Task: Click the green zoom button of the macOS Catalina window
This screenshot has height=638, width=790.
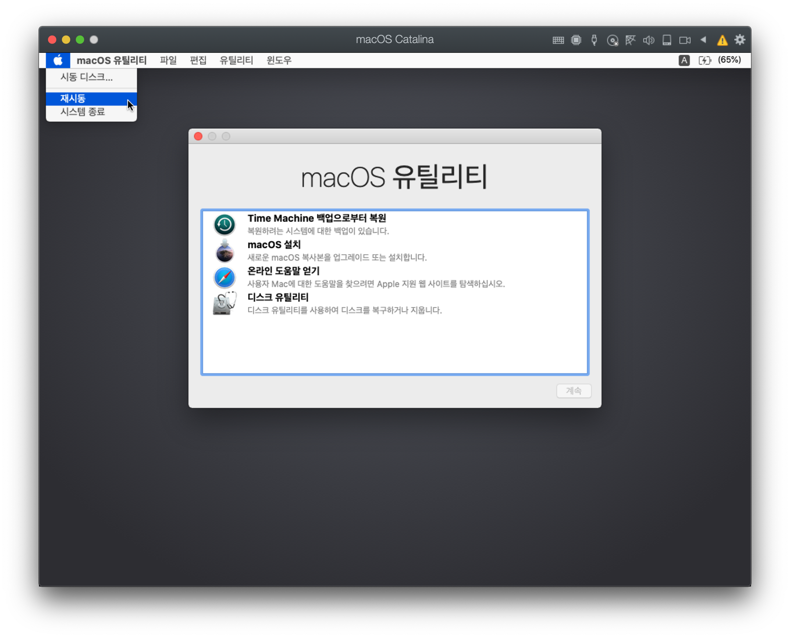Action: pos(80,40)
